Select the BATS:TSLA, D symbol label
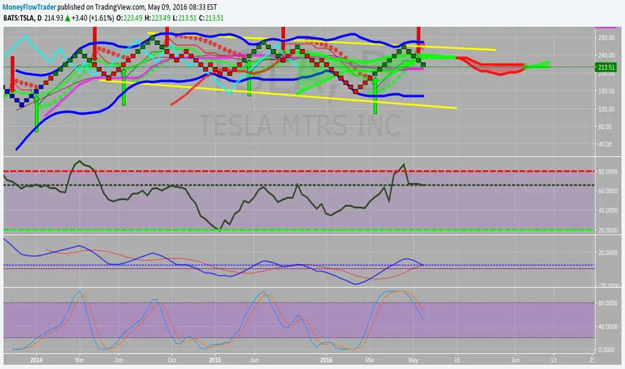Screen dimensions: 625x369 tap(22, 18)
